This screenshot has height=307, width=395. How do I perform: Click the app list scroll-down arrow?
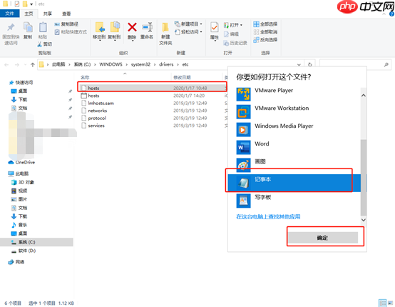point(363,220)
